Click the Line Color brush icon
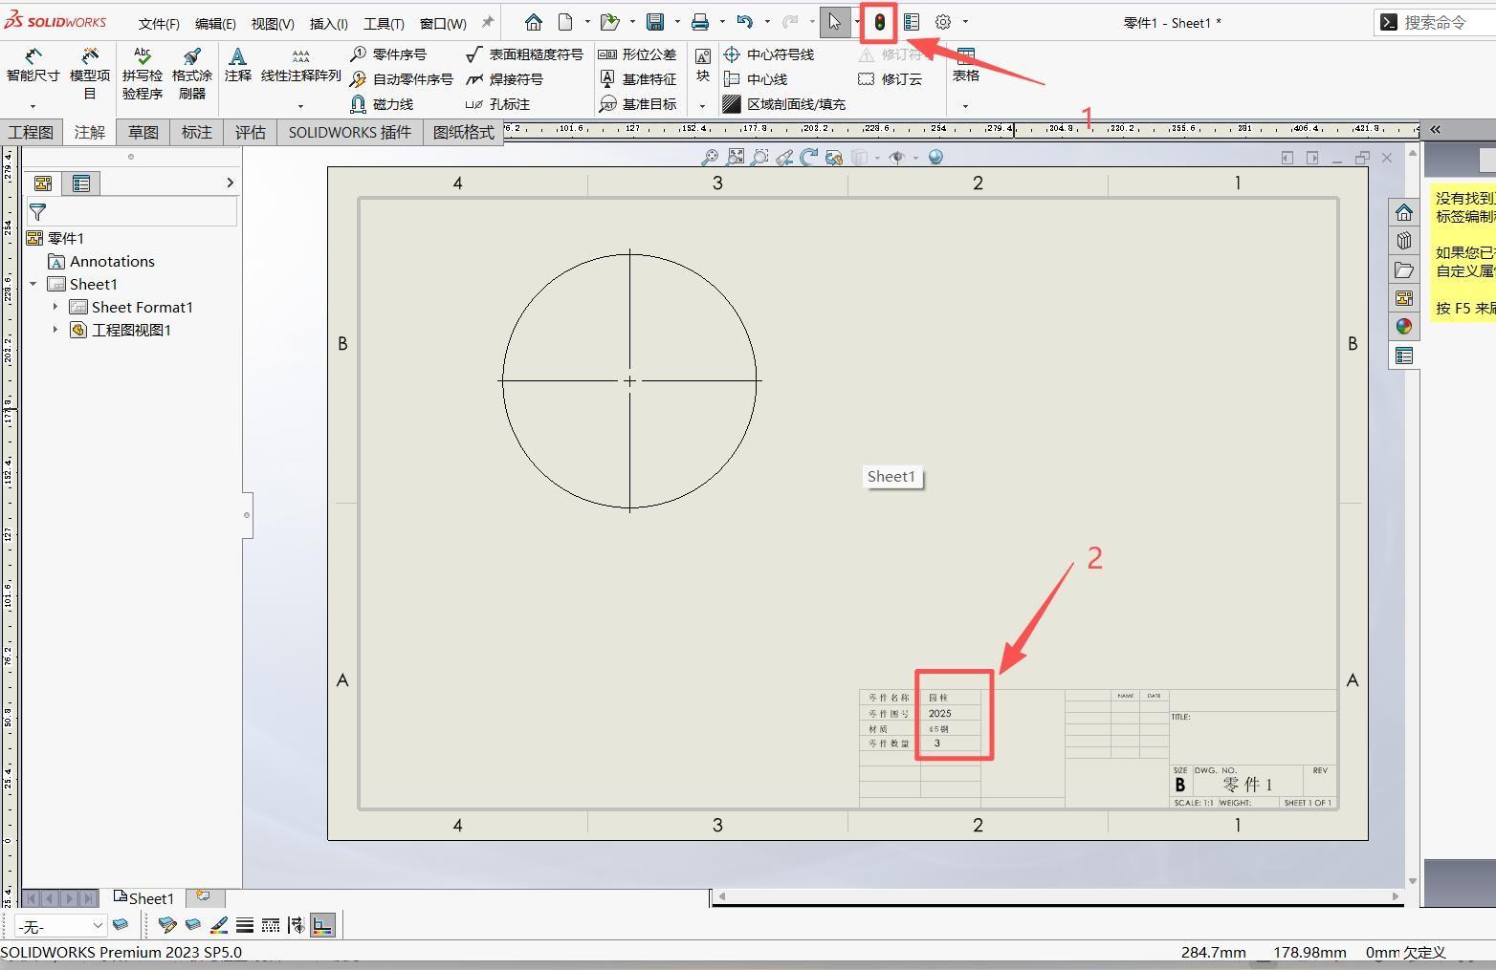1496x970 pixels. [x=219, y=925]
